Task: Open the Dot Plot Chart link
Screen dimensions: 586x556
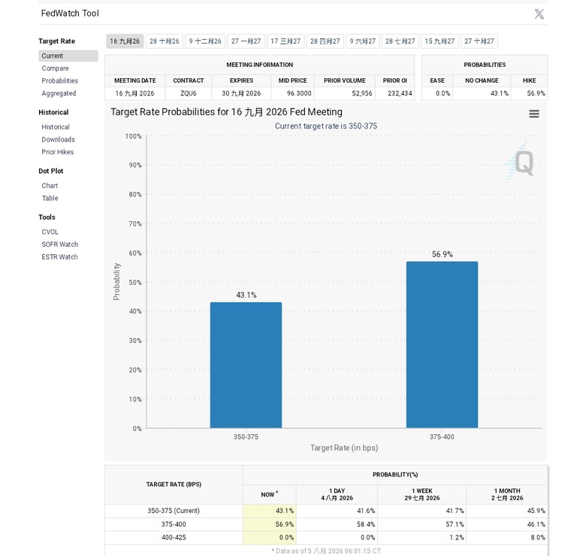Action: coord(50,186)
